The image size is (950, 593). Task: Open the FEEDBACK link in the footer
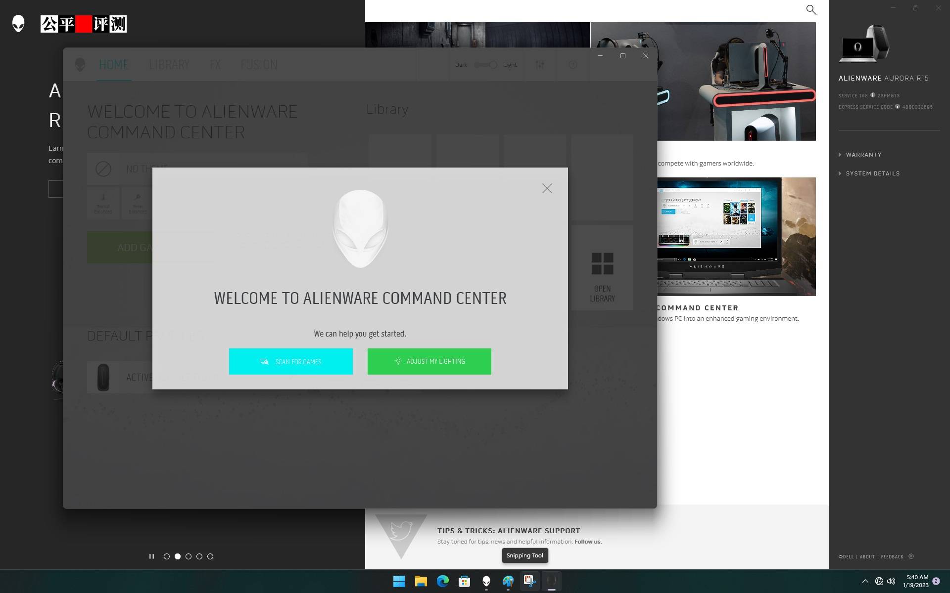point(892,556)
